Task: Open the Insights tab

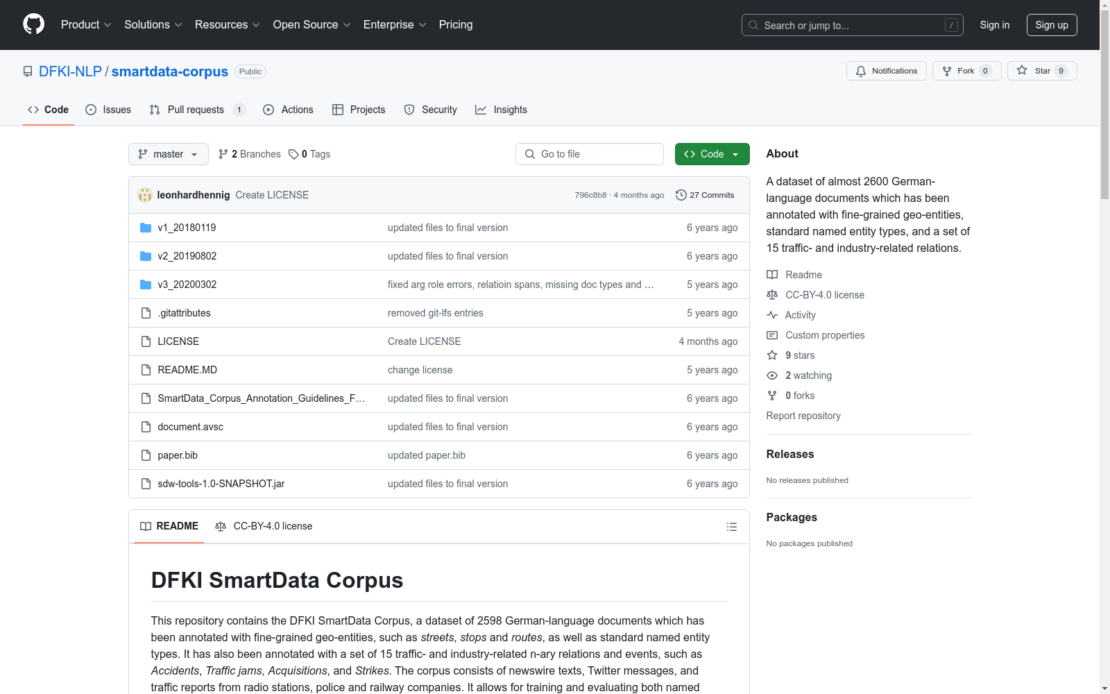Action: [x=501, y=110]
